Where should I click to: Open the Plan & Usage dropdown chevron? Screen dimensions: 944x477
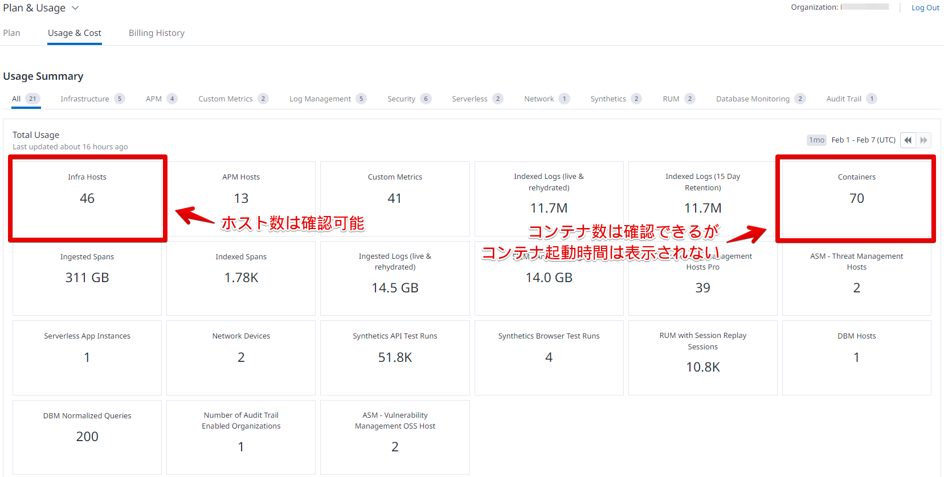coord(75,8)
